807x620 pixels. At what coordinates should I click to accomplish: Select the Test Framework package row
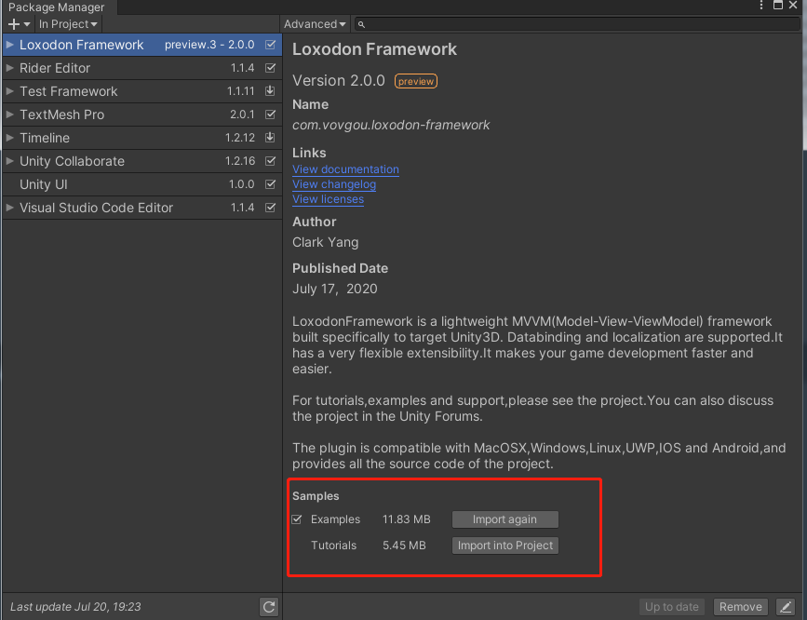coord(142,91)
